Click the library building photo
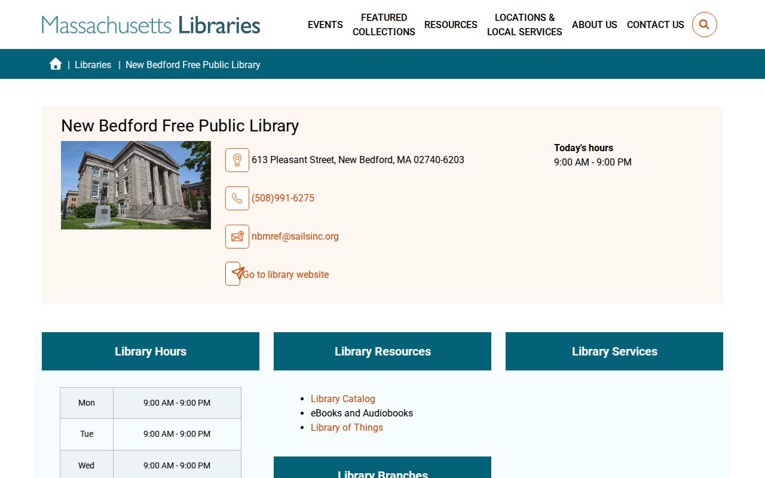Screen dimensions: 765x478 136,185
